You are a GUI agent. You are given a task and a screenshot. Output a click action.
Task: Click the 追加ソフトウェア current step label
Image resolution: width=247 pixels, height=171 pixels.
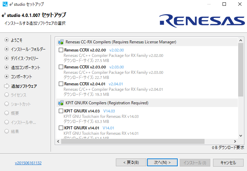(x=24, y=86)
